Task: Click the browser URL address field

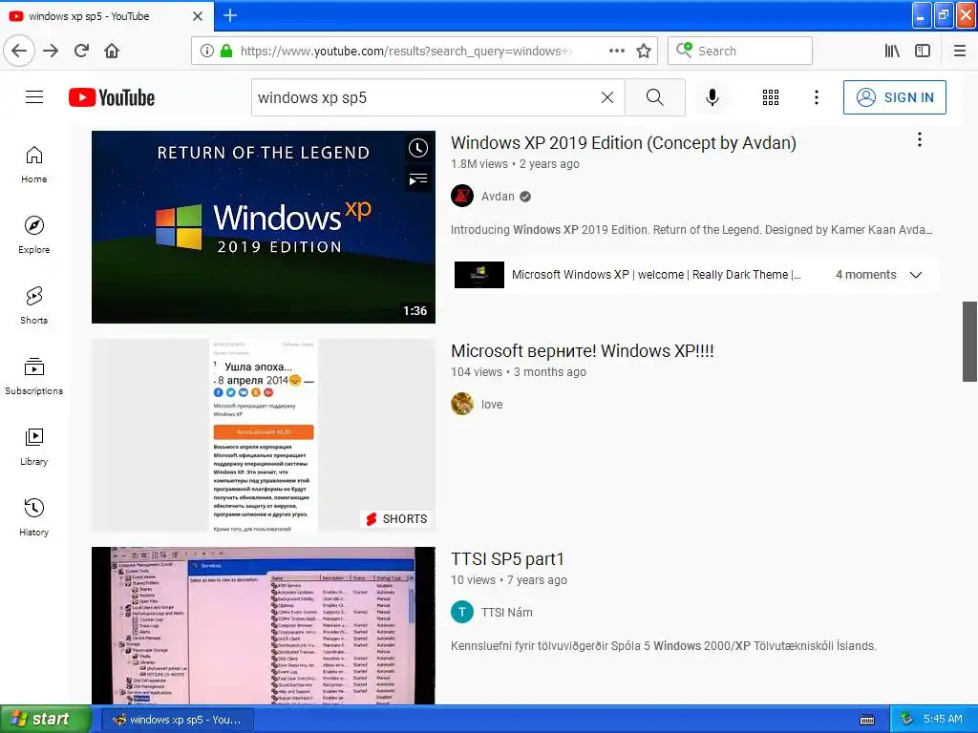Action: coord(405,52)
